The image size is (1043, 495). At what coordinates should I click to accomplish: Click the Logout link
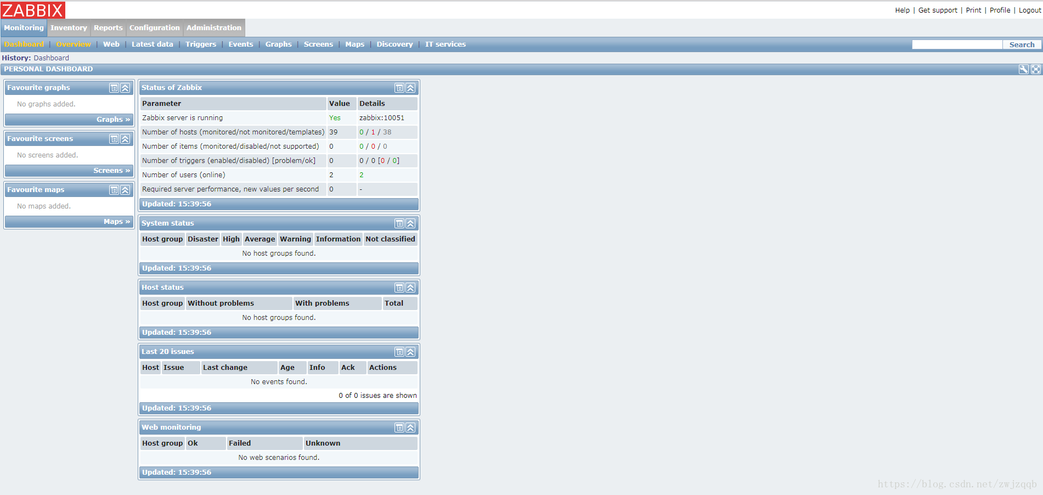tap(1029, 10)
